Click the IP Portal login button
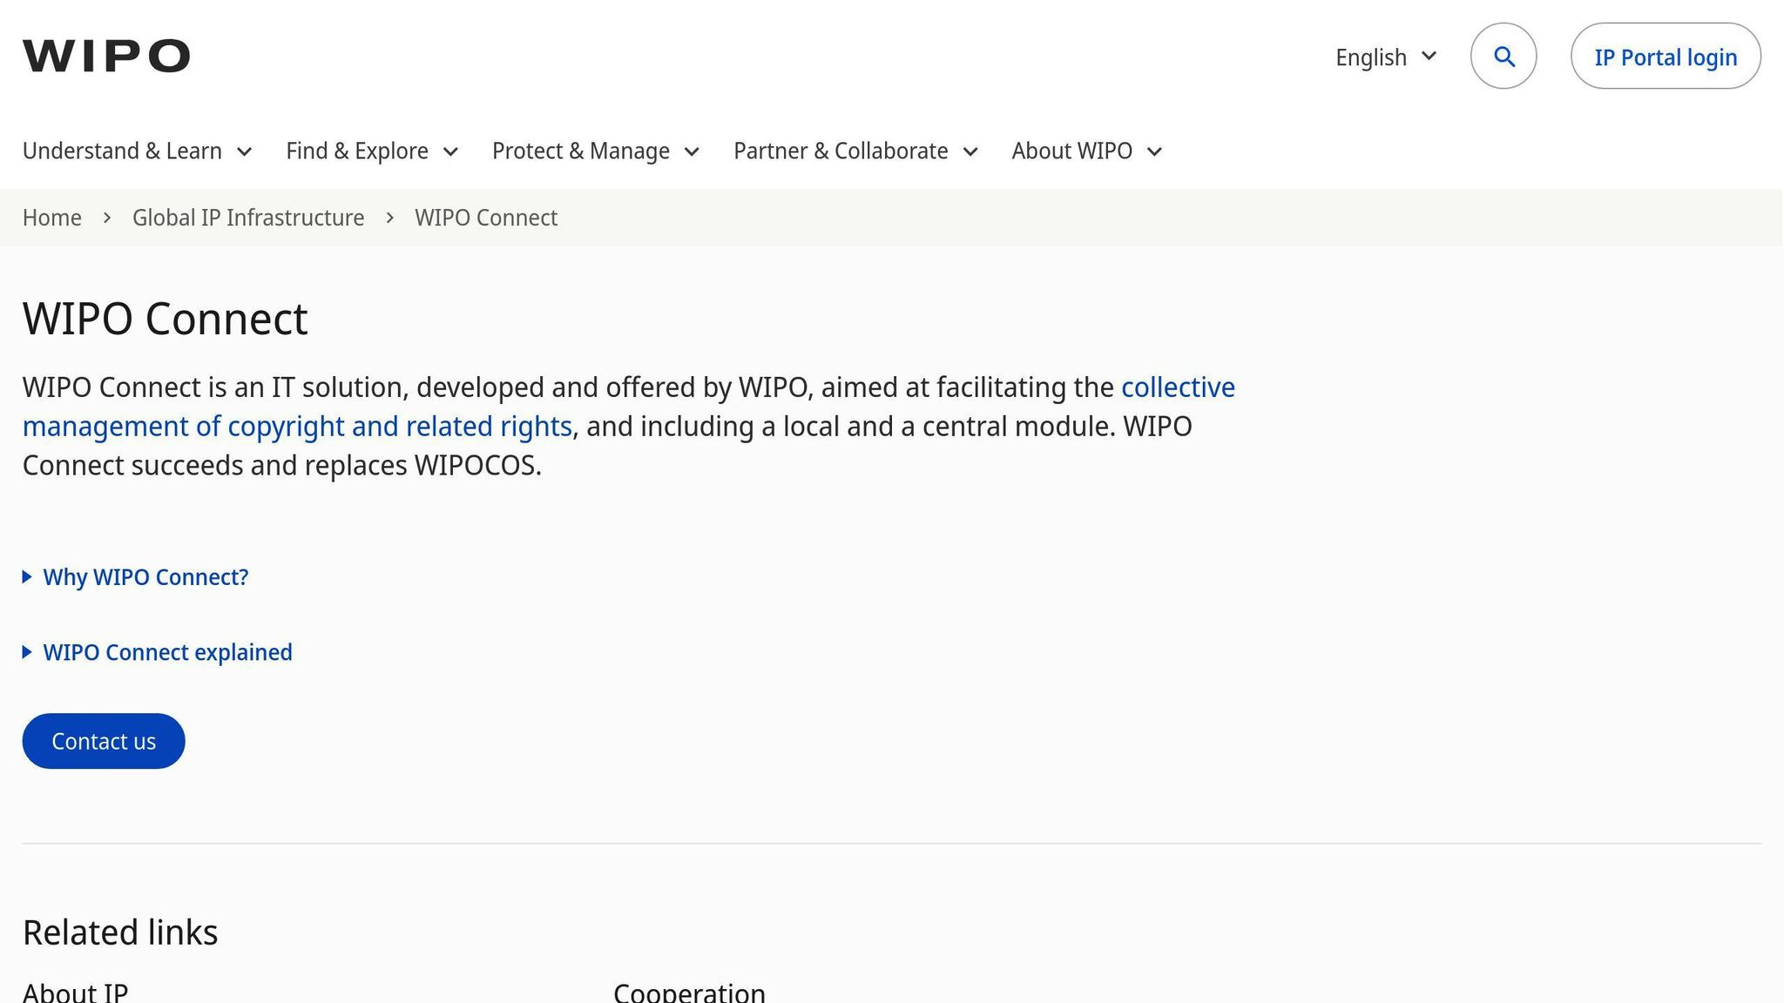This screenshot has height=1003, width=1784. point(1666,56)
